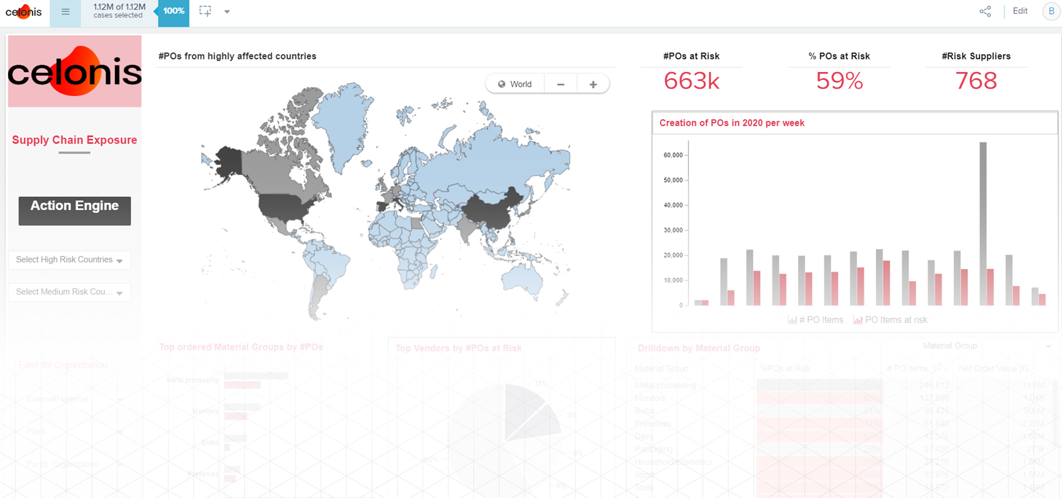Zoom out the map with minus

point(560,84)
